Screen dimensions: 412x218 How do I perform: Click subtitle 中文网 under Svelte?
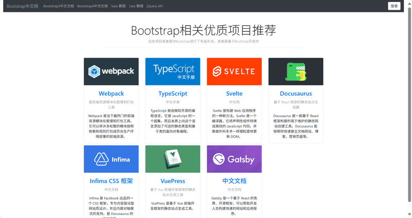(234, 102)
